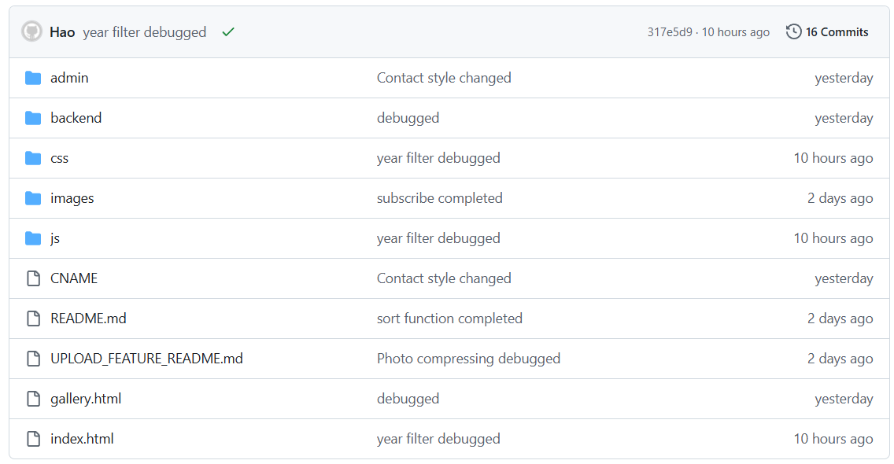
Task: Open the commit hash 317e5d9
Action: [670, 32]
